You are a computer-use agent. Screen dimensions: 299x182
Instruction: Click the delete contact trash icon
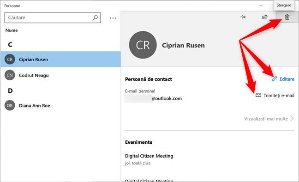(287, 17)
